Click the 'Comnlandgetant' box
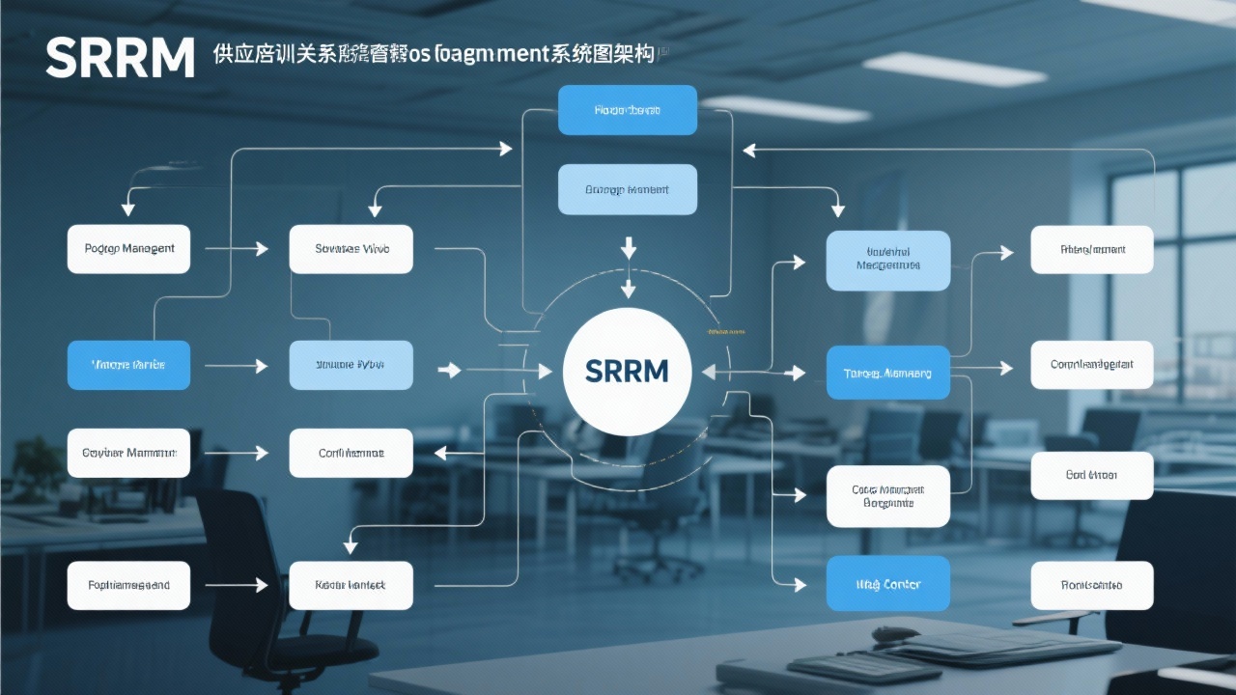This screenshot has height=695, width=1236. (1091, 365)
